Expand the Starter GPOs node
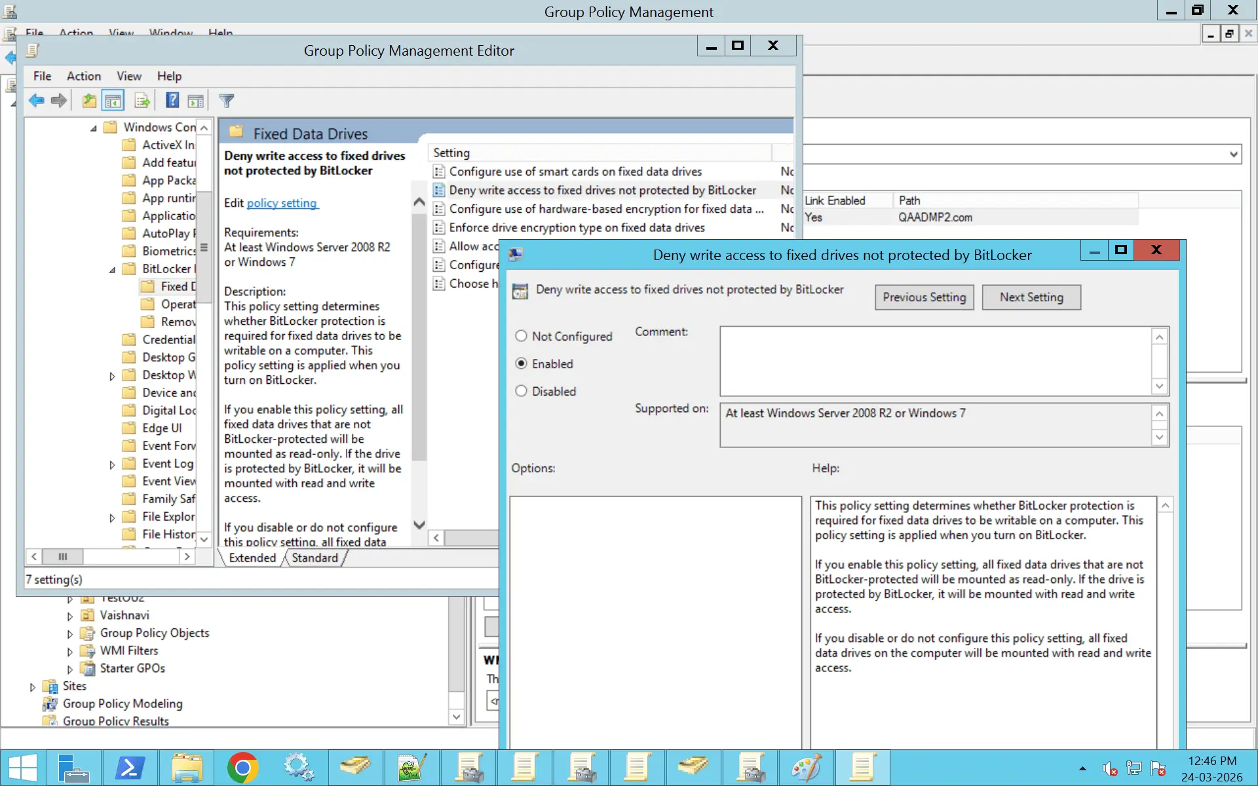 70,669
